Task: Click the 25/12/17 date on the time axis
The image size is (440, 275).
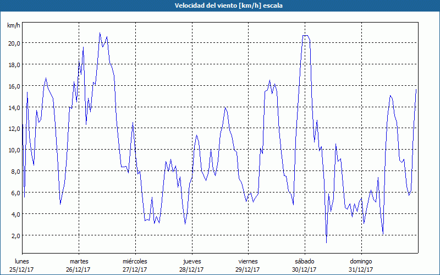Action: [22, 269]
